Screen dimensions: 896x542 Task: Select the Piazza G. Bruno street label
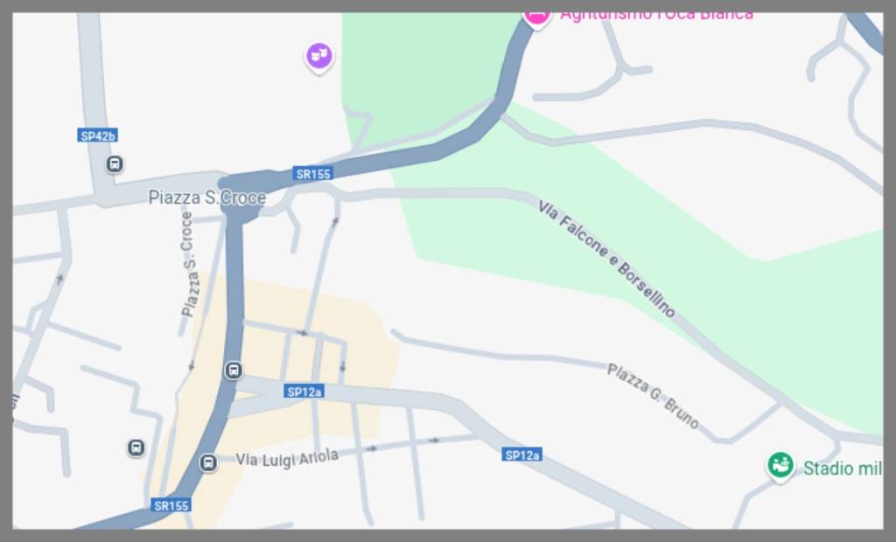coord(653,396)
